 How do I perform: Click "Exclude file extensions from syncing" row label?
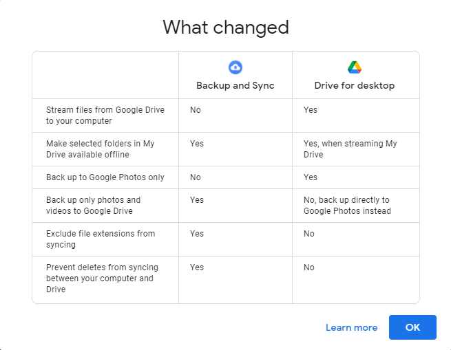pos(101,239)
